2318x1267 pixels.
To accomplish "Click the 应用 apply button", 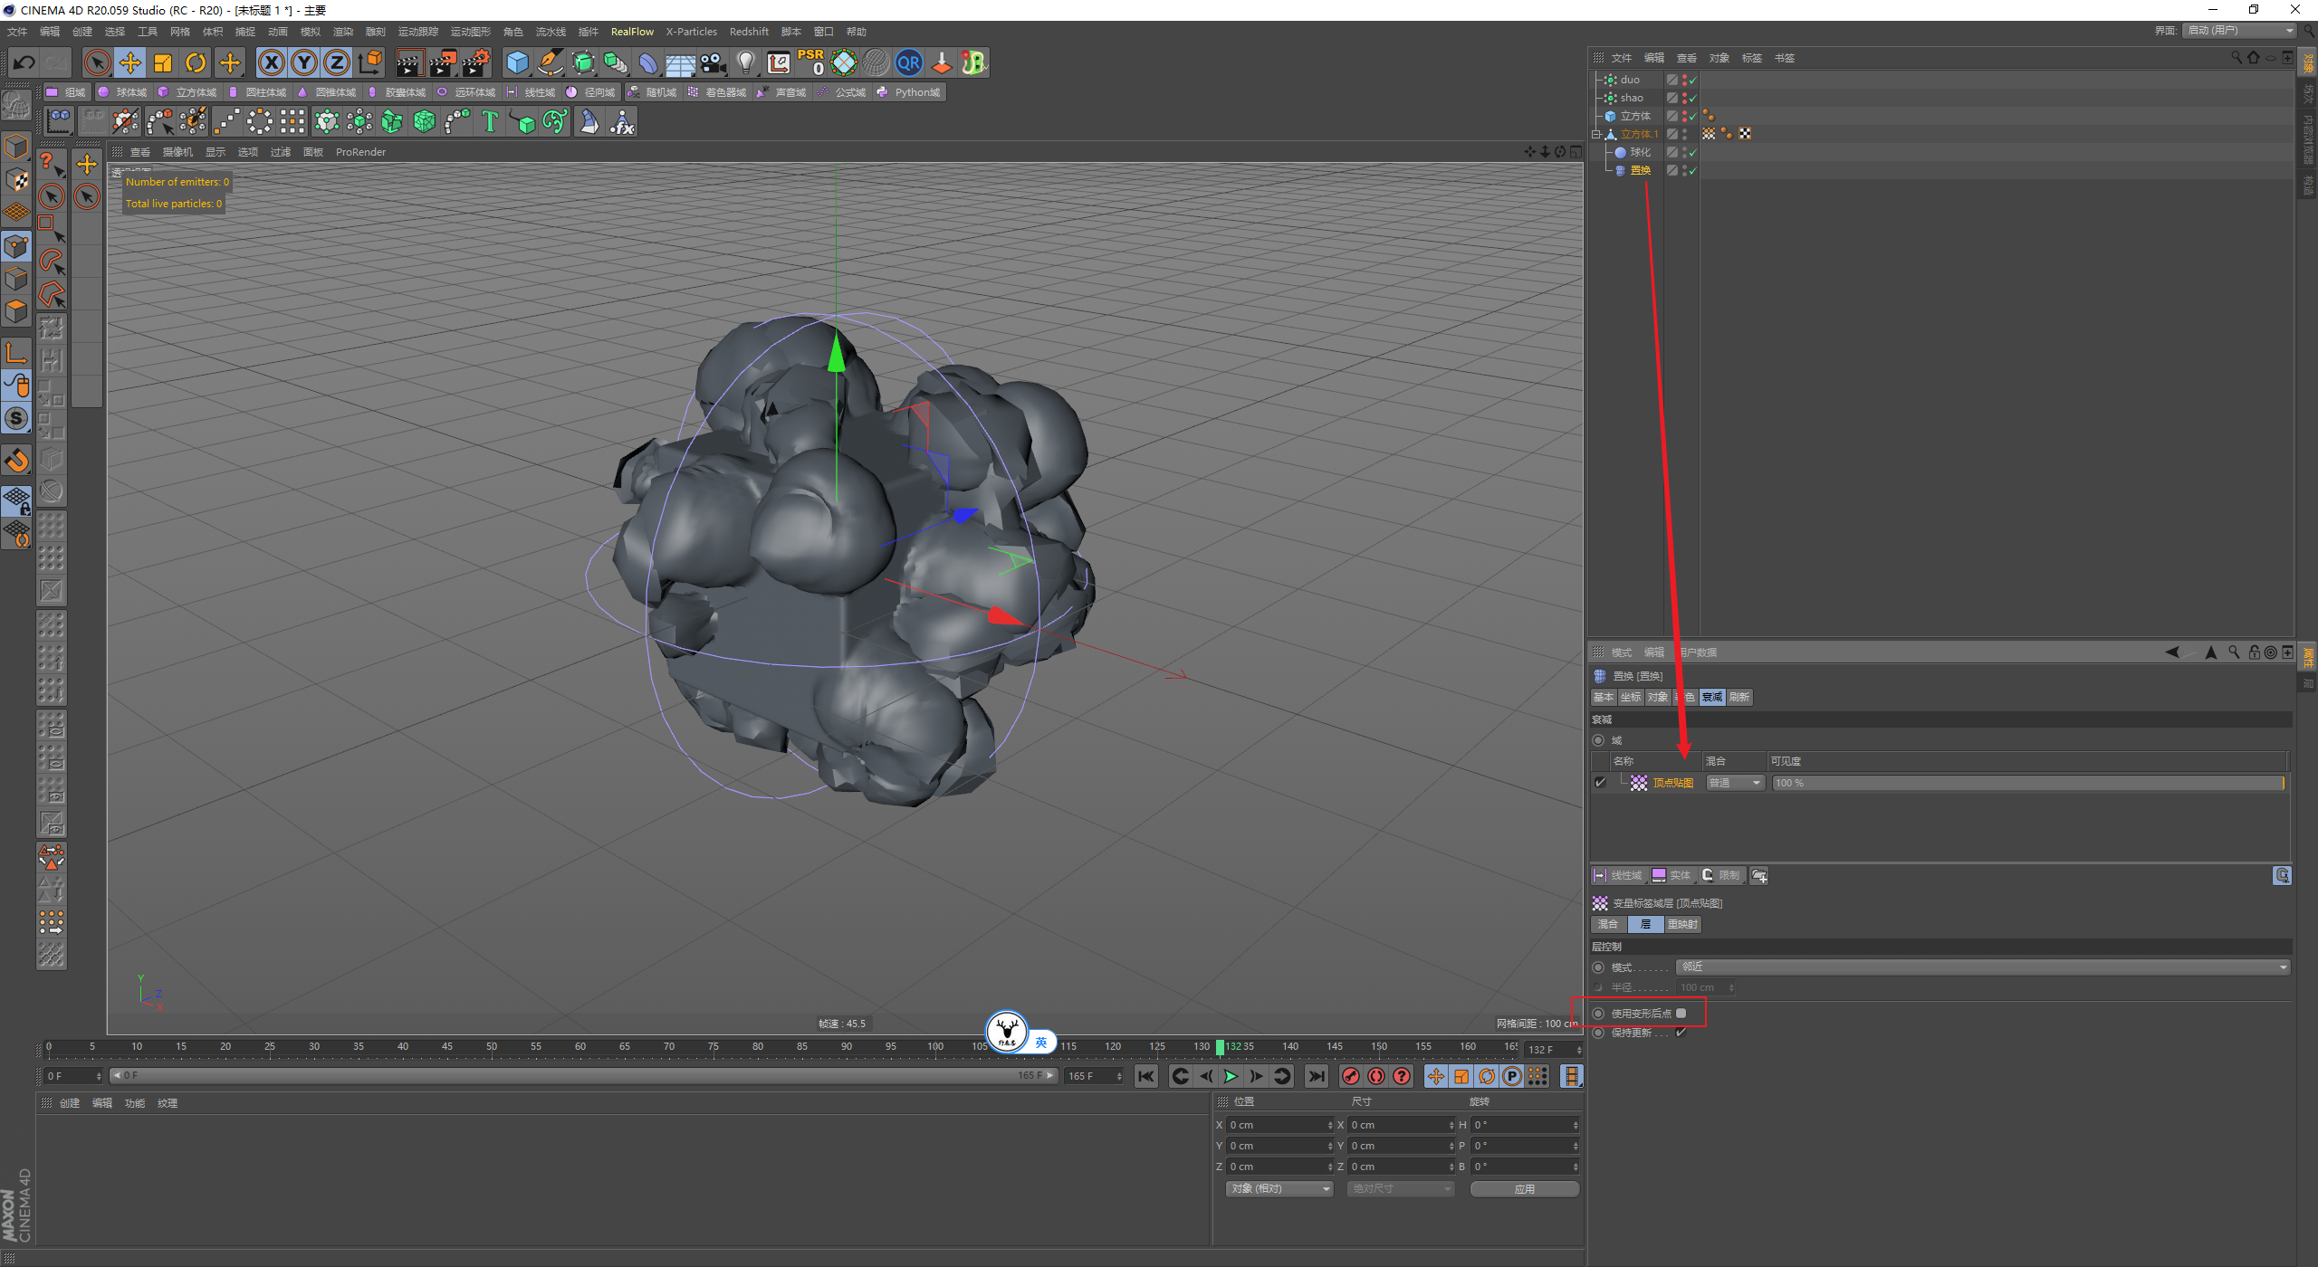I will (x=1525, y=1189).
